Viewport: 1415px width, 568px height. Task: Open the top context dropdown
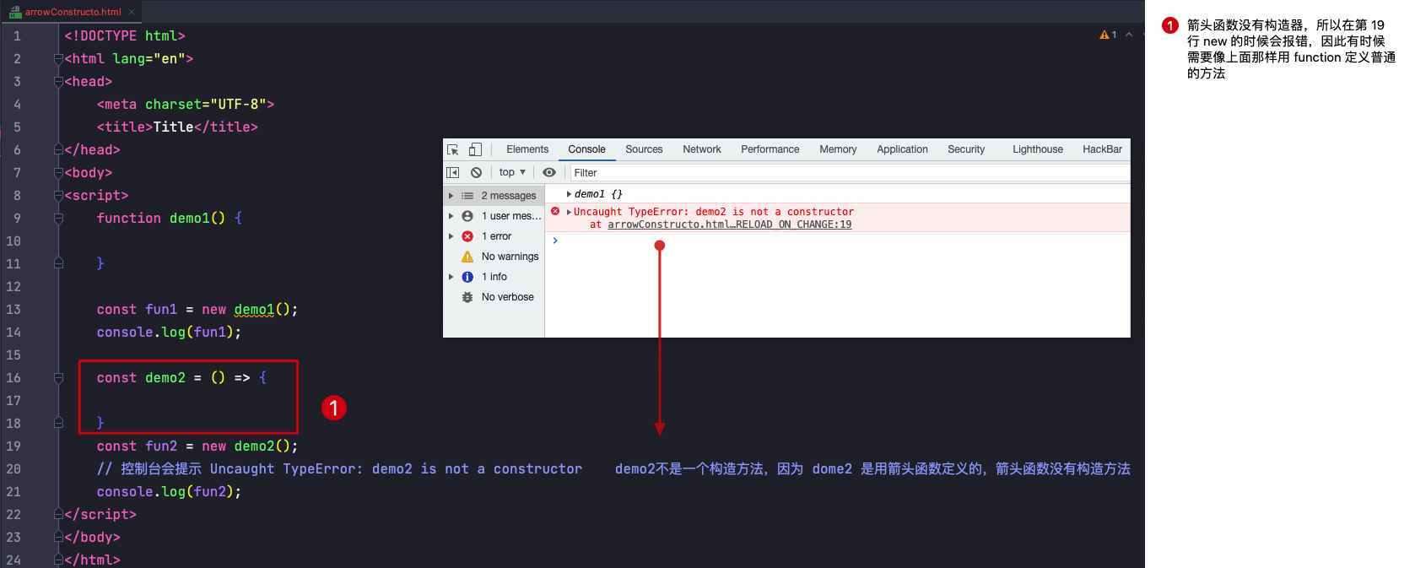pos(512,172)
